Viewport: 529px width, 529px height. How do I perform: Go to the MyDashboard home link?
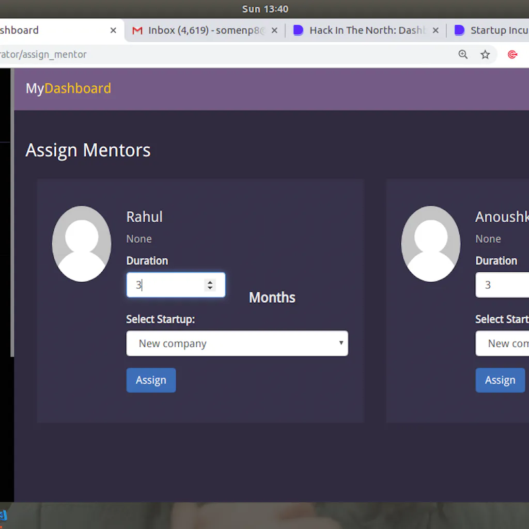click(x=68, y=88)
